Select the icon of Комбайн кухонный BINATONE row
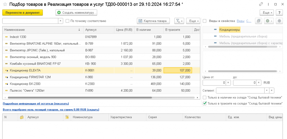This screenshot has width=287, height=139. (x=6, y=64)
